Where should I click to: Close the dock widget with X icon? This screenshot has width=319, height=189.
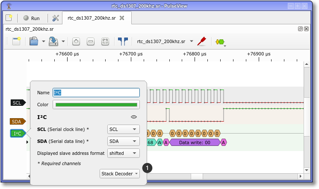(307, 29)
